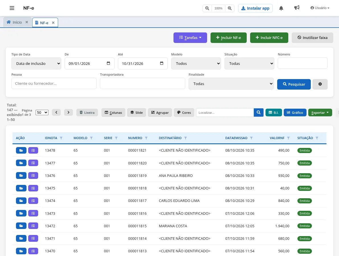The height and width of the screenshot is (256, 339).
Task: Open the notifications bell
Action: point(281,8)
